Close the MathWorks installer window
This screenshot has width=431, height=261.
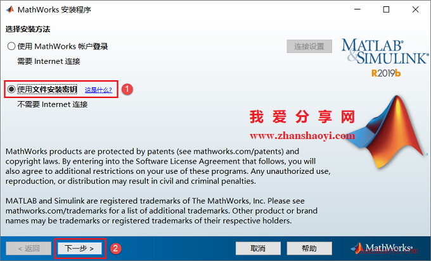(415, 9)
